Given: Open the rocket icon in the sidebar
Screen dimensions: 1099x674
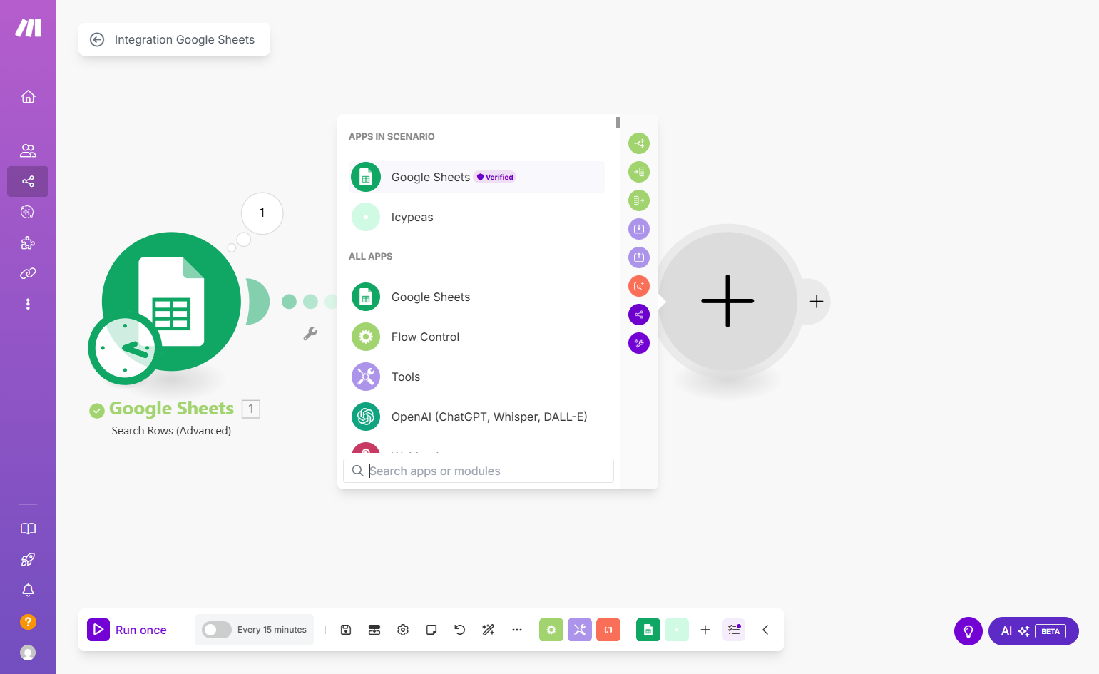Looking at the screenshot, I should click(x=28, y=559).
